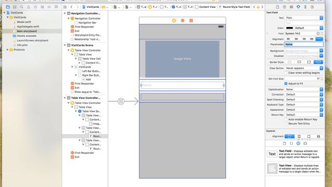Screen dimensions: 332x187
Task: Select the Text View library object
Action: click(295, 168)
